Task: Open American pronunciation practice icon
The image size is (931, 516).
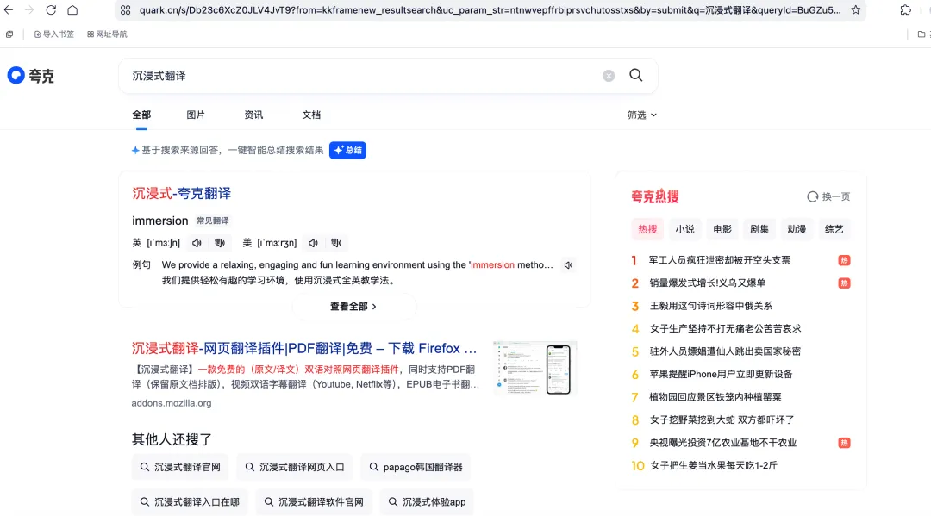Action: pyautogui.click(x=336, y=243)
